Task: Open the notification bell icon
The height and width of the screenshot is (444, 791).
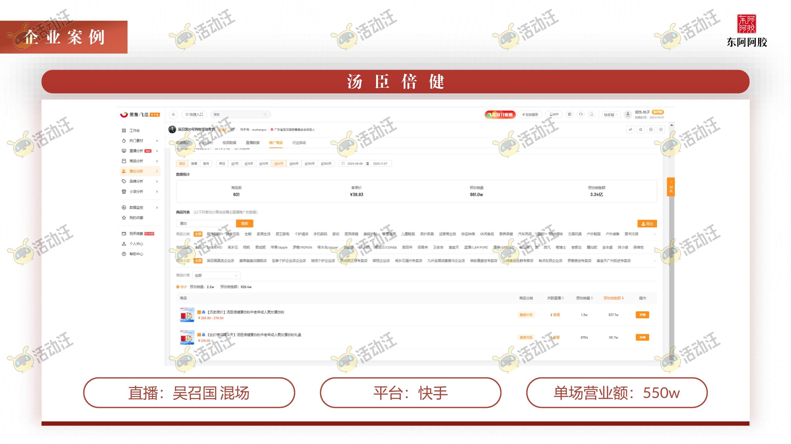Action: pos(591,114)
